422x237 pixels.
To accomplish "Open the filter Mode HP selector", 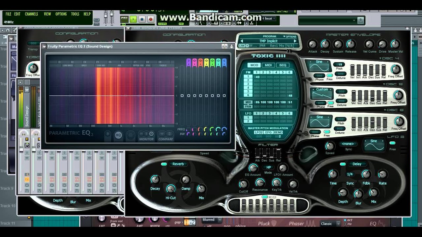I will (268, 168).
